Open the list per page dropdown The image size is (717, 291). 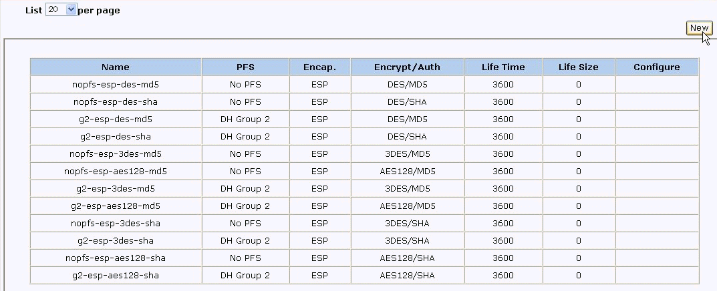[61, 11]
